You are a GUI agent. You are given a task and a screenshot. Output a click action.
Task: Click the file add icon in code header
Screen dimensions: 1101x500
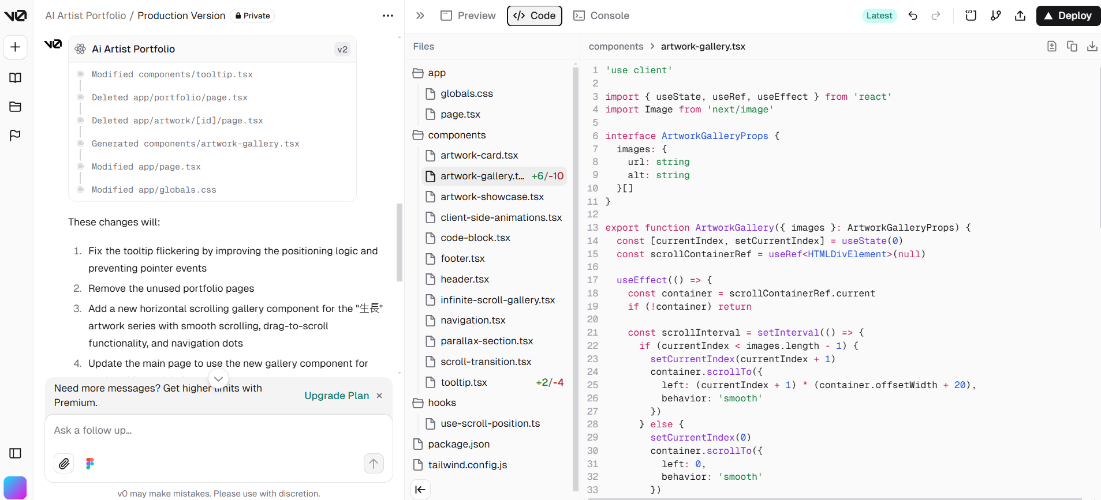pyautogui.click(x=1052, y=46)
